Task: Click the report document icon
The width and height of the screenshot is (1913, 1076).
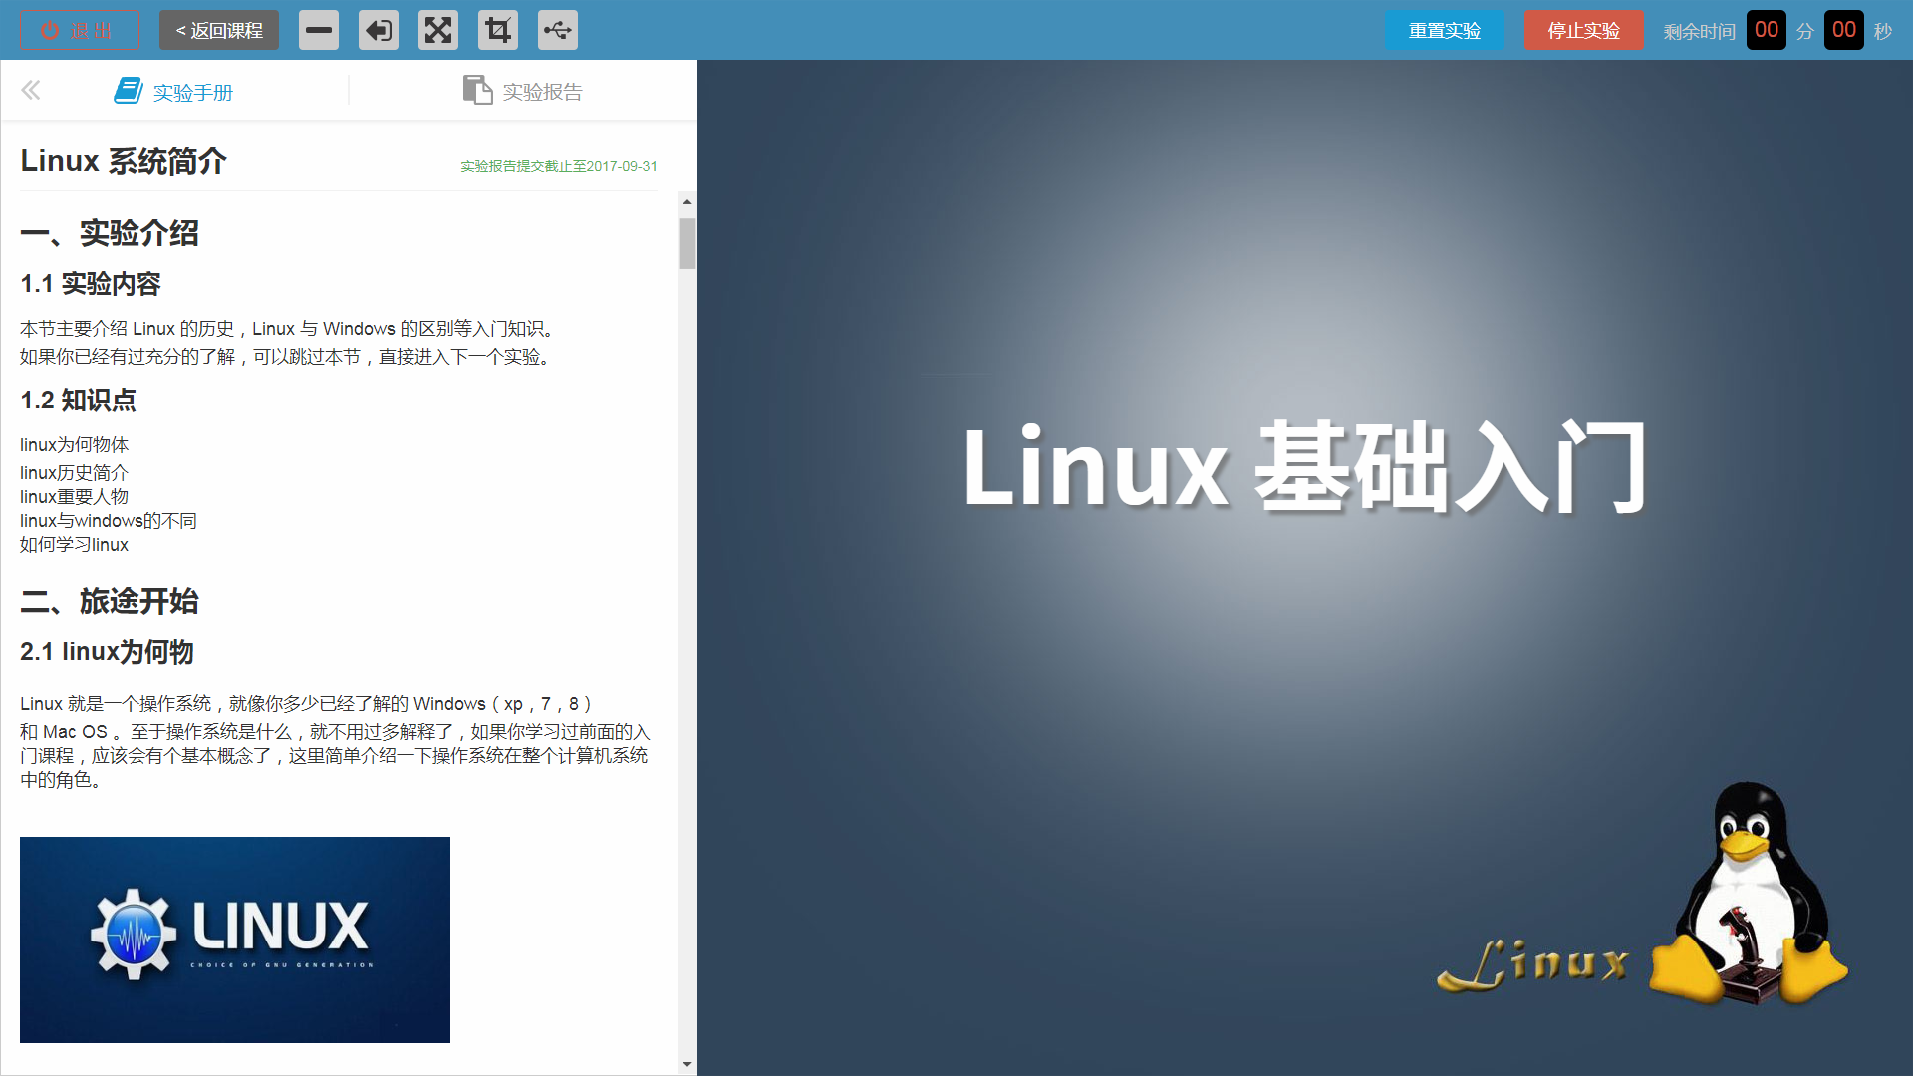Action: click(x=477, y=90)
